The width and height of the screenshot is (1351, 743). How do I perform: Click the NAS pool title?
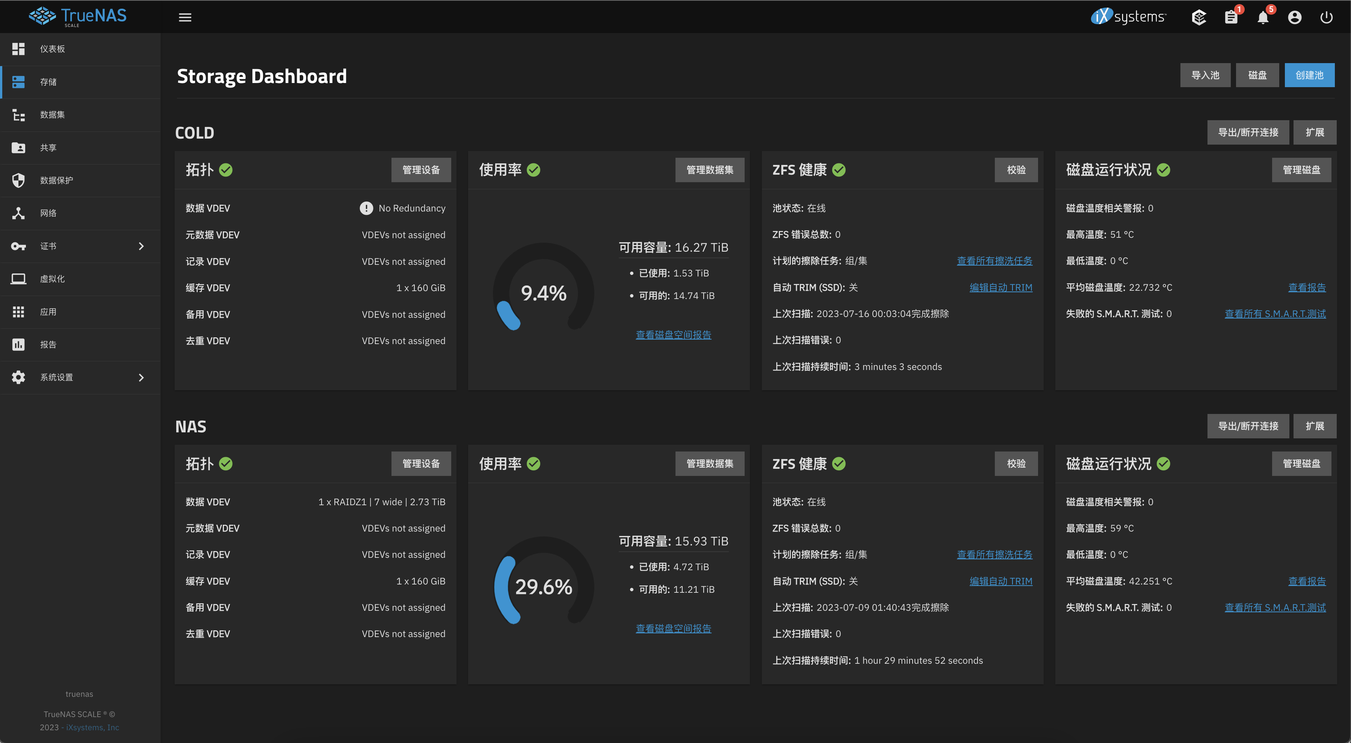191,426
